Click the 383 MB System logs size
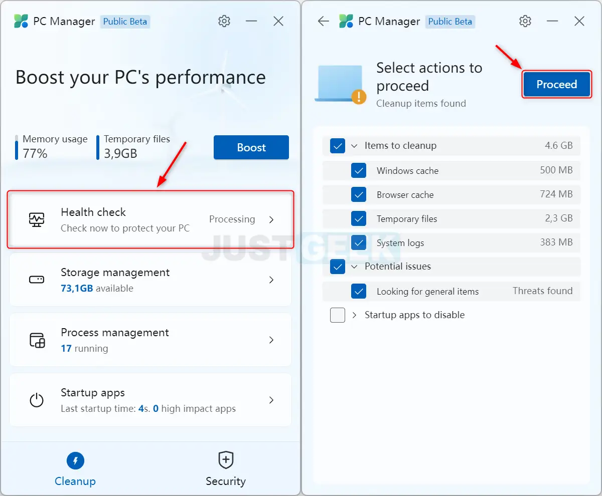602x496 pixels. (556, 242)
